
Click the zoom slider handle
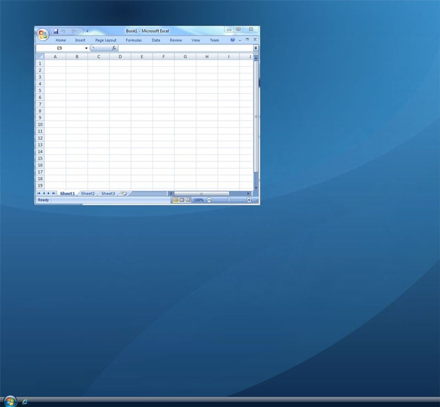[x=229, y=200]
